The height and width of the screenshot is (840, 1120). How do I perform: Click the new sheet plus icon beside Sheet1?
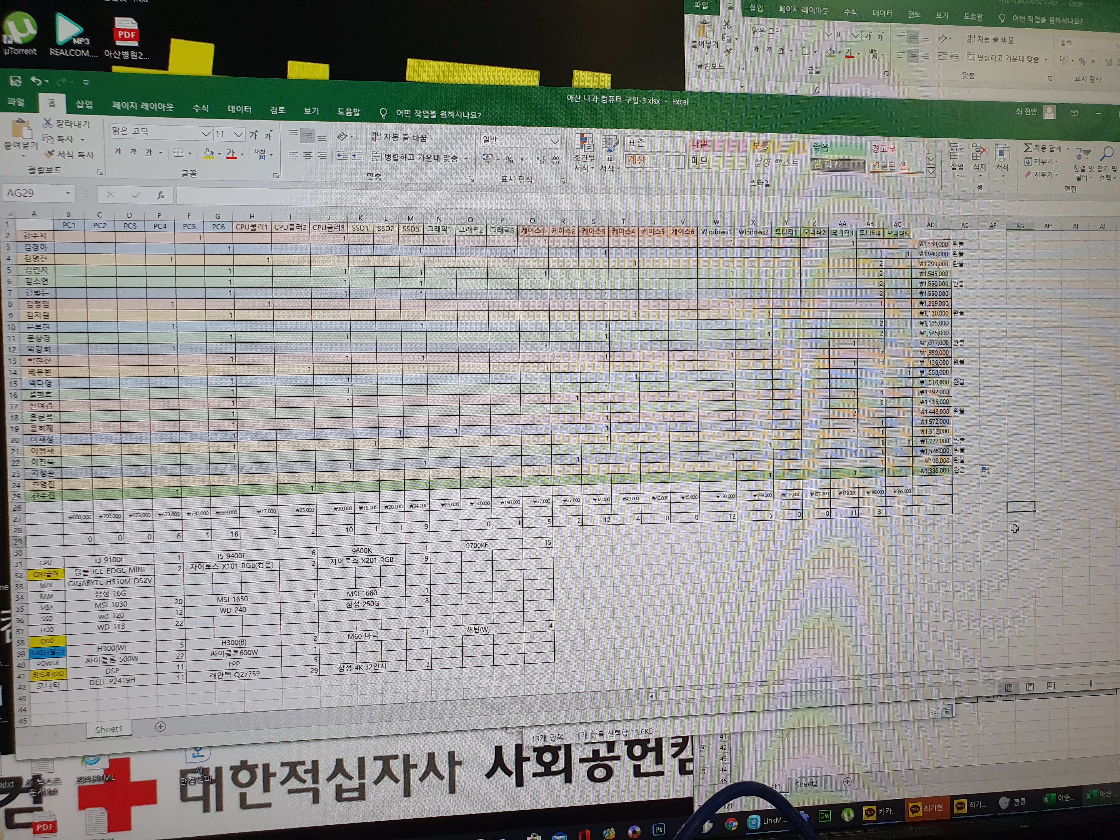click(x=161, y=727)
